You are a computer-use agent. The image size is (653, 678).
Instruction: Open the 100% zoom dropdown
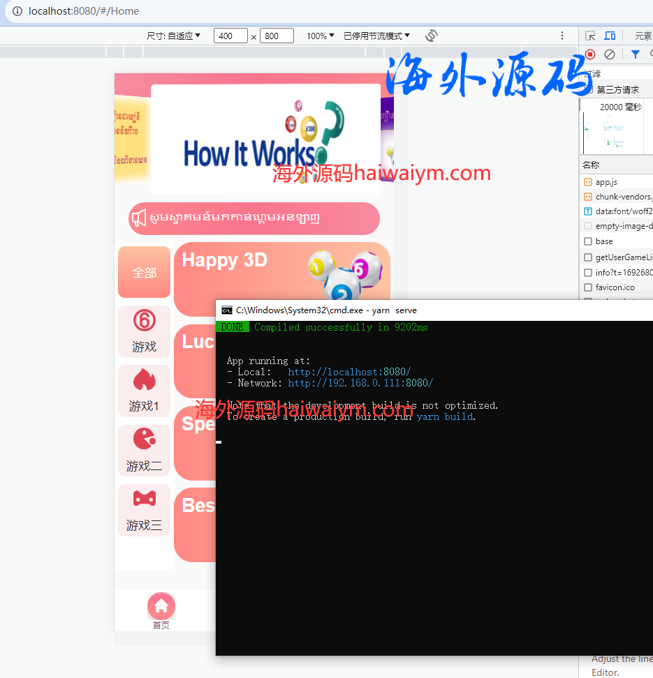point(320,36)
